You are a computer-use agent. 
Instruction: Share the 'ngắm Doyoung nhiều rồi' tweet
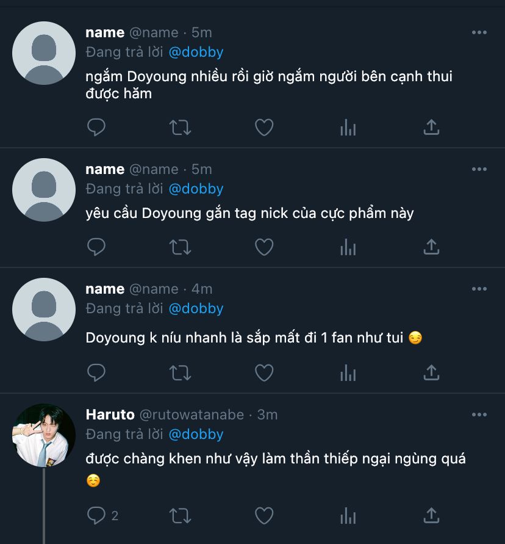click(431, 128)
